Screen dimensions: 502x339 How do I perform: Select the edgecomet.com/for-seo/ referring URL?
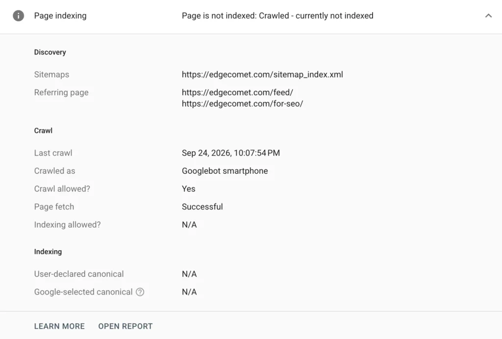242,104
